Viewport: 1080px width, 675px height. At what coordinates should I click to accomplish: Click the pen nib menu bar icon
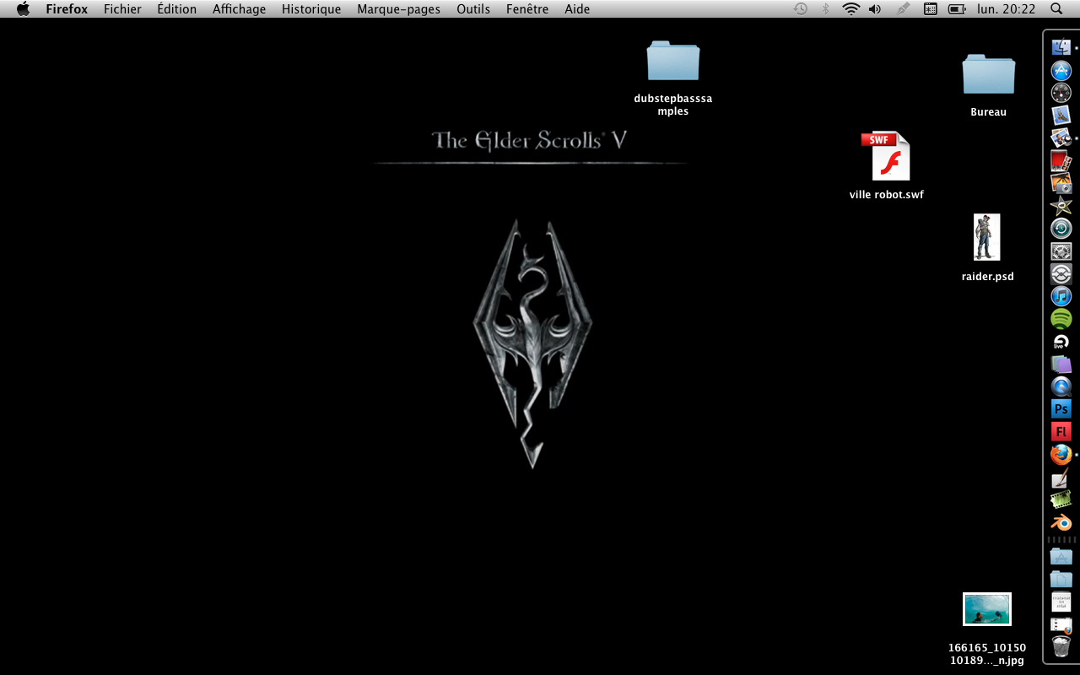pos(903,8)
